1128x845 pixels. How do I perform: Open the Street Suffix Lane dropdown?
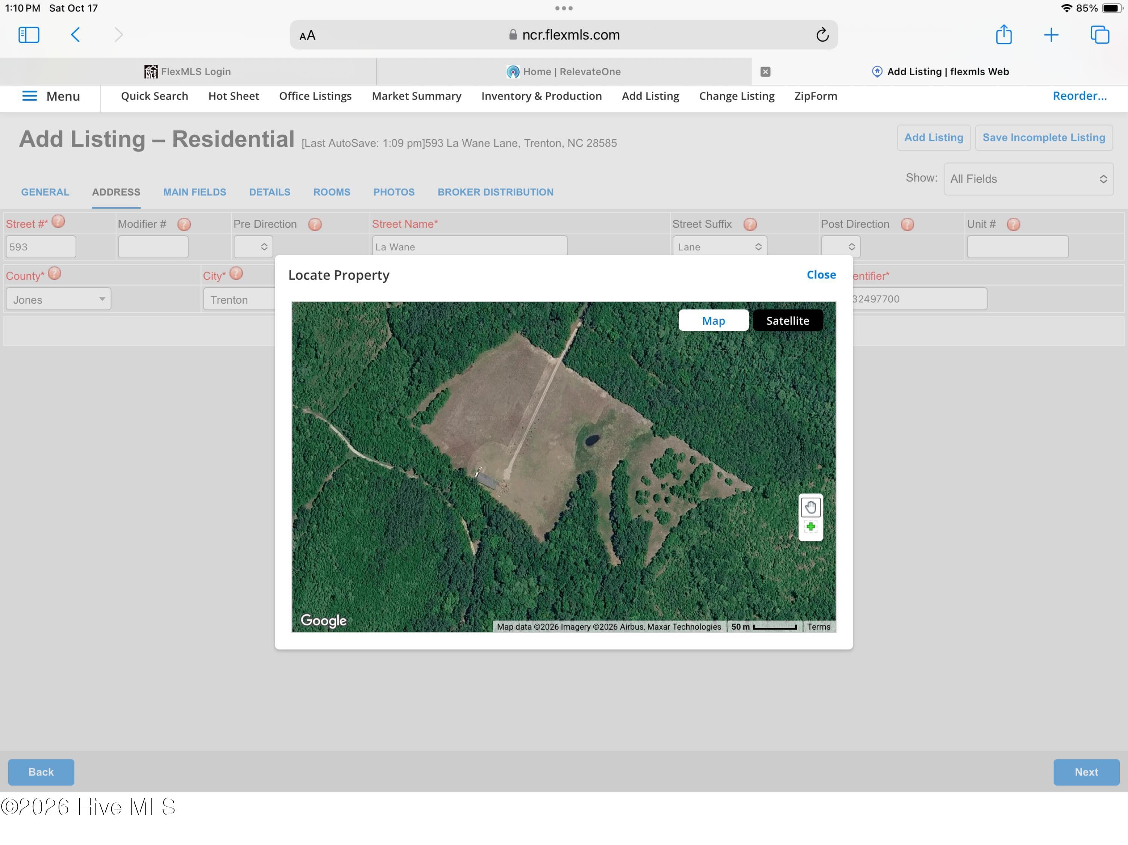click(x=719, y=247)
